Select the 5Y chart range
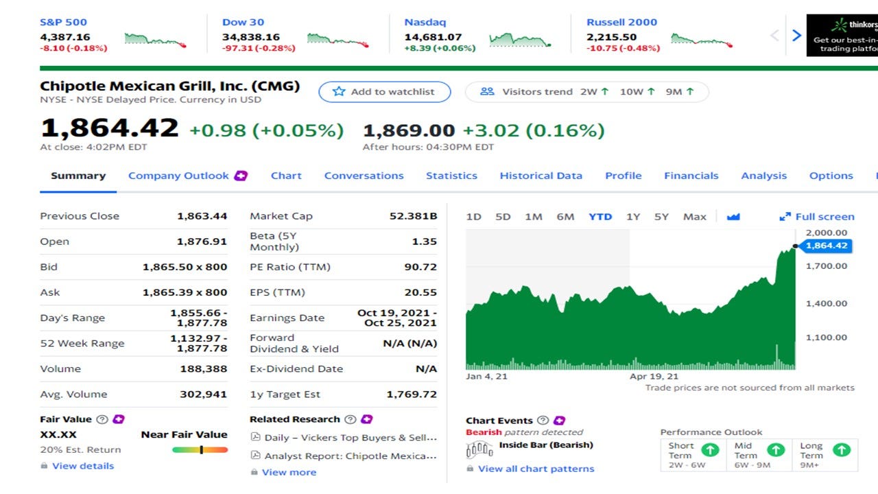Screen dimensions: 878x494 (661, 217)
